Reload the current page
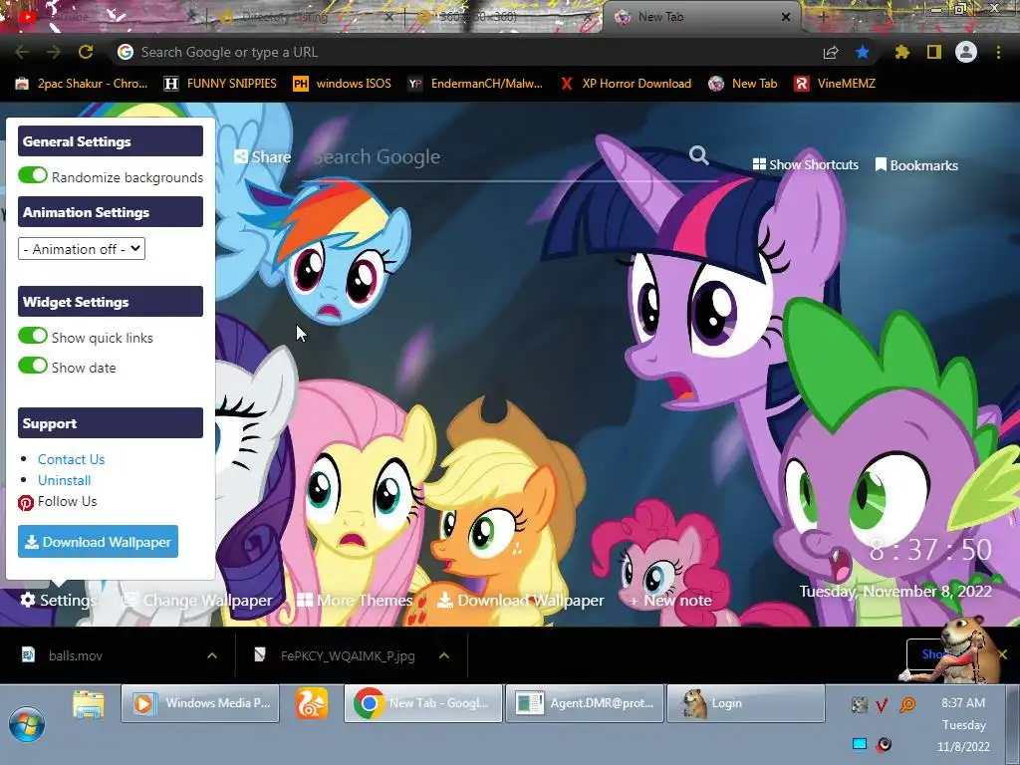Screen dimensions: 1020x765 tap(86, 52)
